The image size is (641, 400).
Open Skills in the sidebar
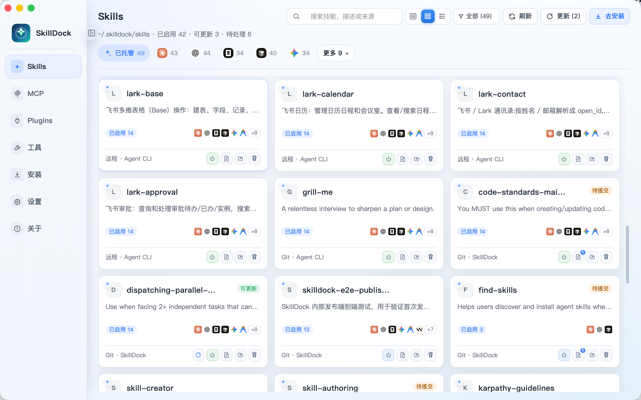pyautogui.click(x=43, y=66)
